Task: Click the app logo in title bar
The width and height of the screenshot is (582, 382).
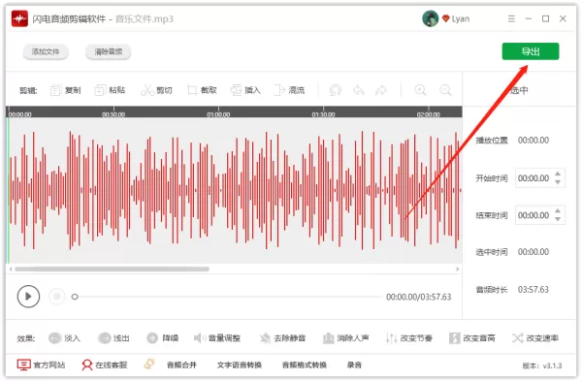Action: tap(19, 18)
